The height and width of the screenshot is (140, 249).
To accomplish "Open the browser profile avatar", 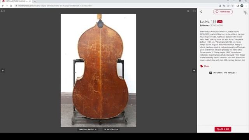I will click(242, 6).
